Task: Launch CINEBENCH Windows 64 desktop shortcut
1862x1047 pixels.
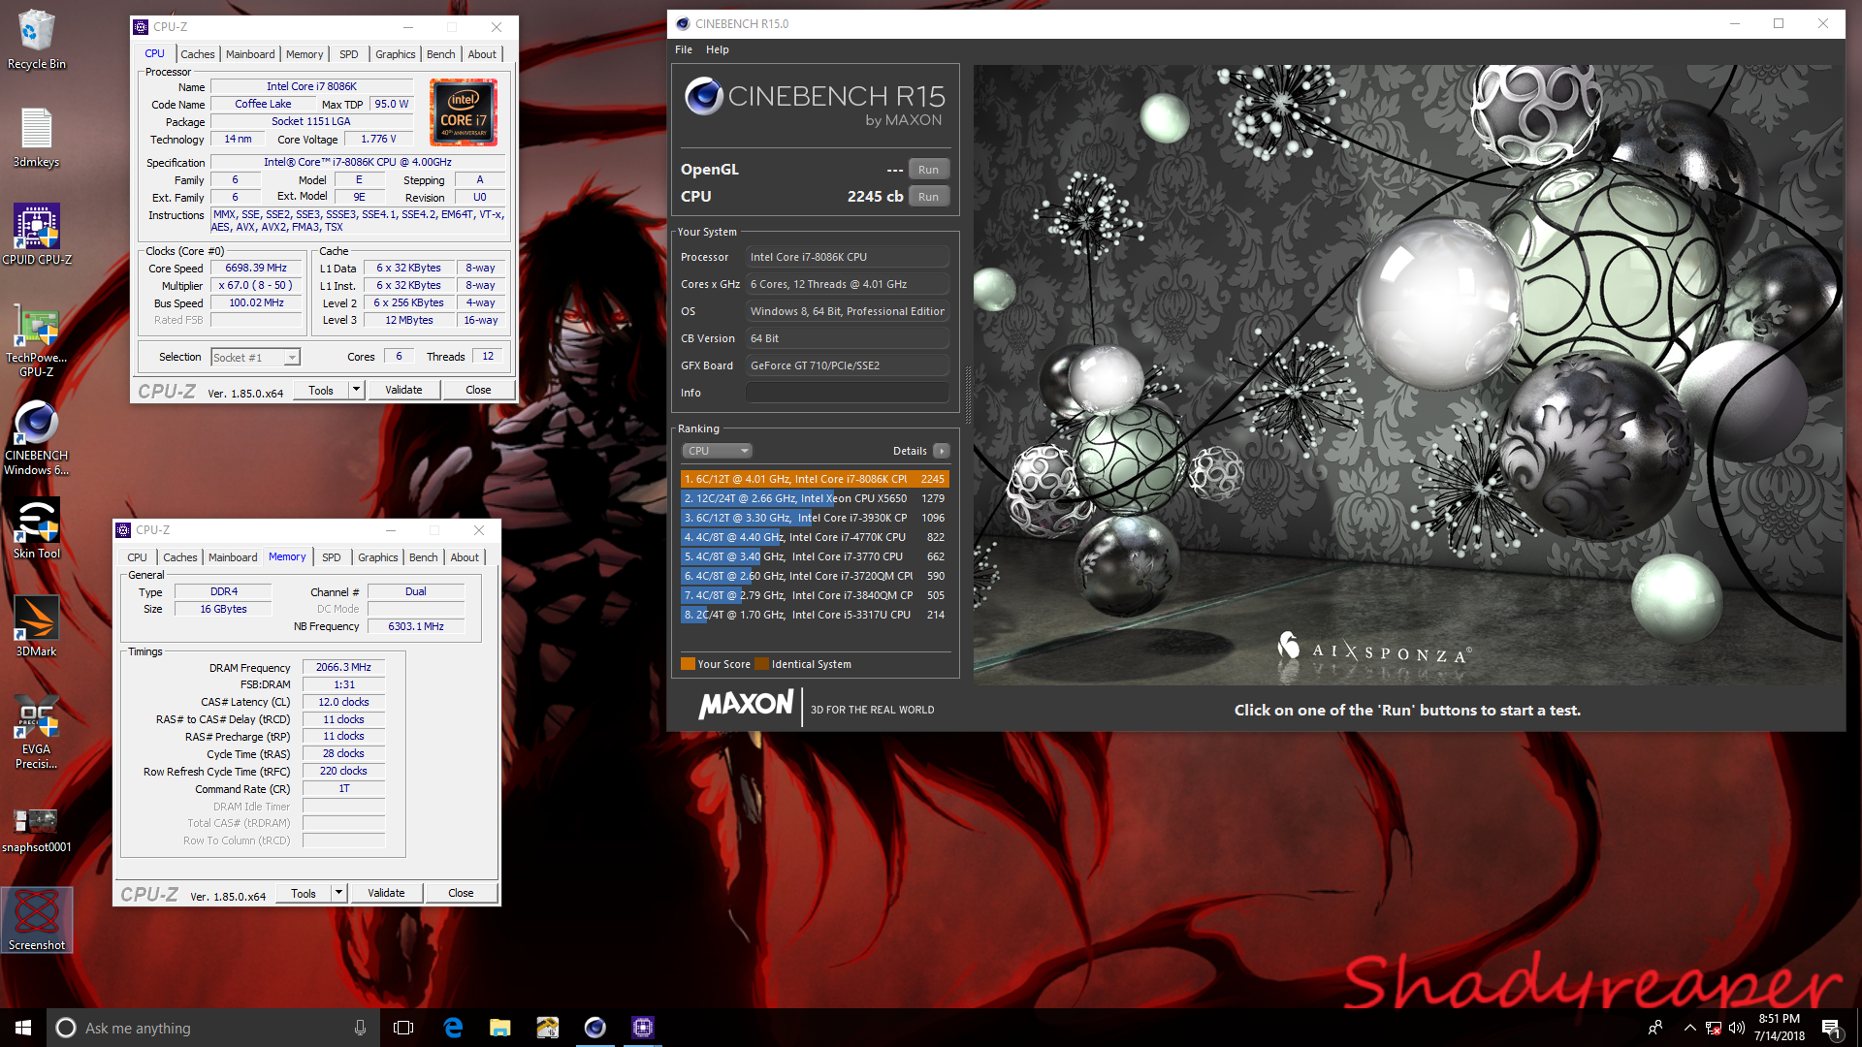Action: click(x=36, y=438)
